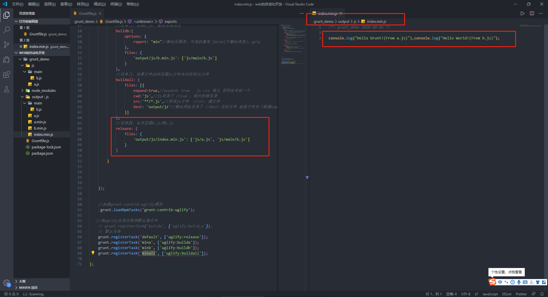
Task: Collapse the 打开的编辑器 section
Action: 42,21
